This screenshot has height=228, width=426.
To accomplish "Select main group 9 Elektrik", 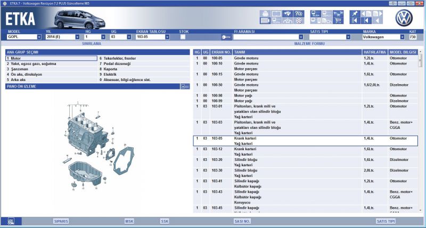I will (x=144, y=74).
